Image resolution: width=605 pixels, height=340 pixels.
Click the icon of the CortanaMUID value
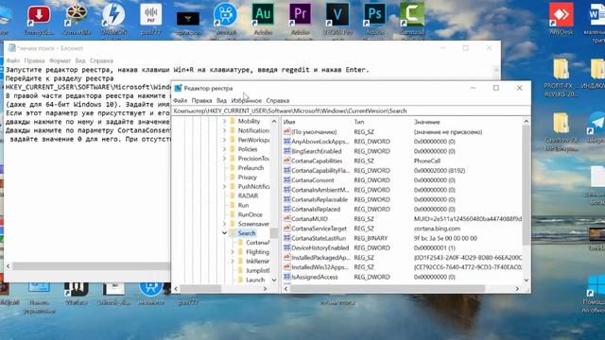(287, 218)
